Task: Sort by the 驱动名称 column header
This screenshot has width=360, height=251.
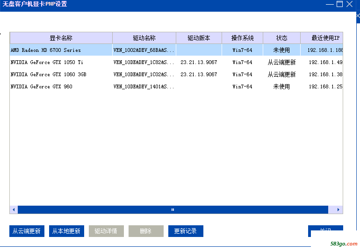Action: pos(144,38)
